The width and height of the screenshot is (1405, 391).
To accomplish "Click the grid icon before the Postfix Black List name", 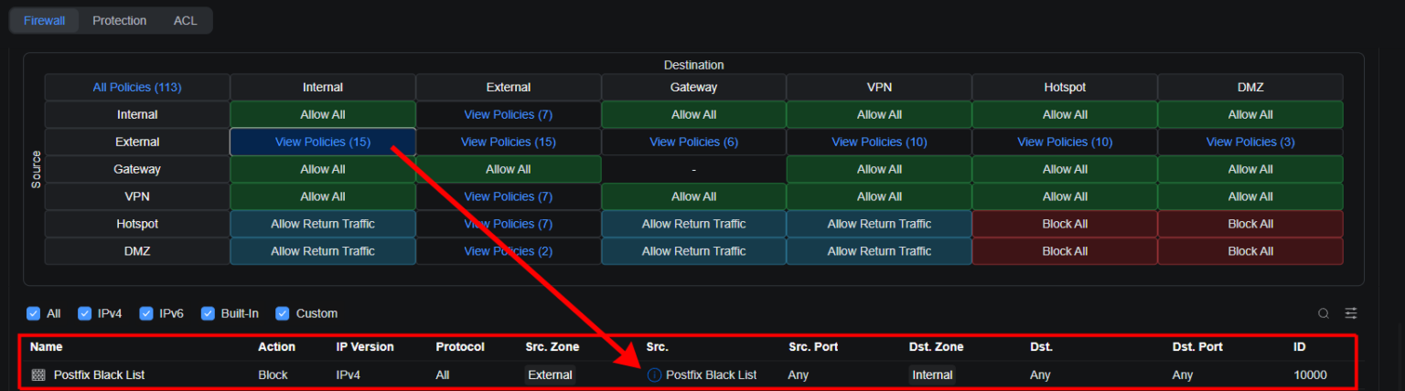I will pos(38,375).
